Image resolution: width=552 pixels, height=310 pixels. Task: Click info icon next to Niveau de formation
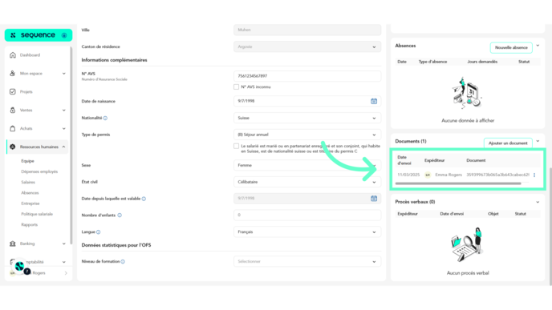pos(123,261)
